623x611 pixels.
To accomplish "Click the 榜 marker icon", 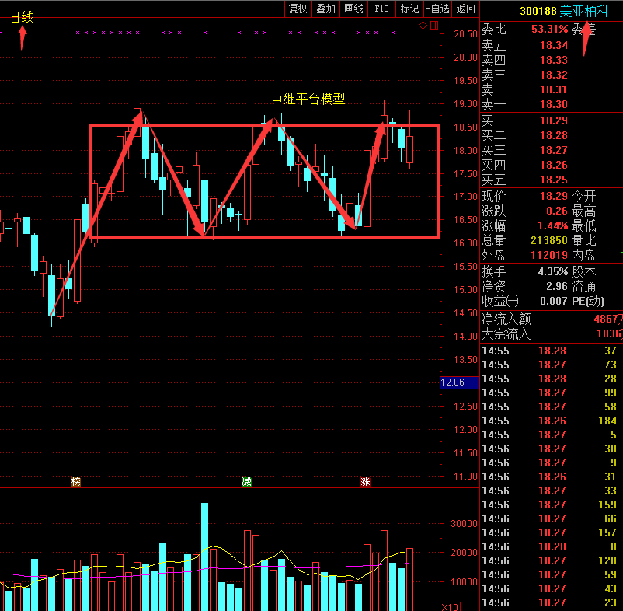I will pos(75,482).
